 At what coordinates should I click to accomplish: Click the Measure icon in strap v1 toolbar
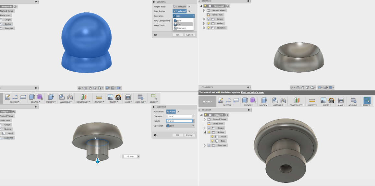(99, 97)
